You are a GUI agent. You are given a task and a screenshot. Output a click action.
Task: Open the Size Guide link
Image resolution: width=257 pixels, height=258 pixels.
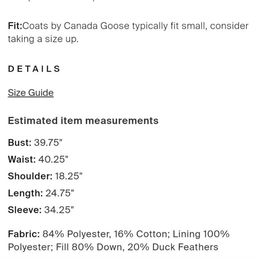pos(31,93)
